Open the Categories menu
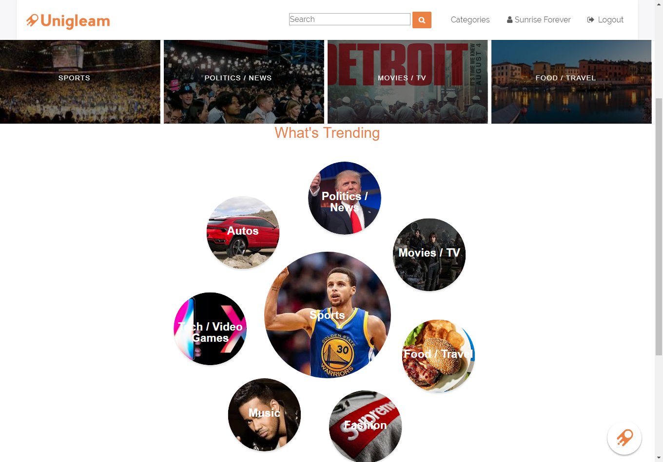Viewport: 663px width, 462px height. (470, 19)
